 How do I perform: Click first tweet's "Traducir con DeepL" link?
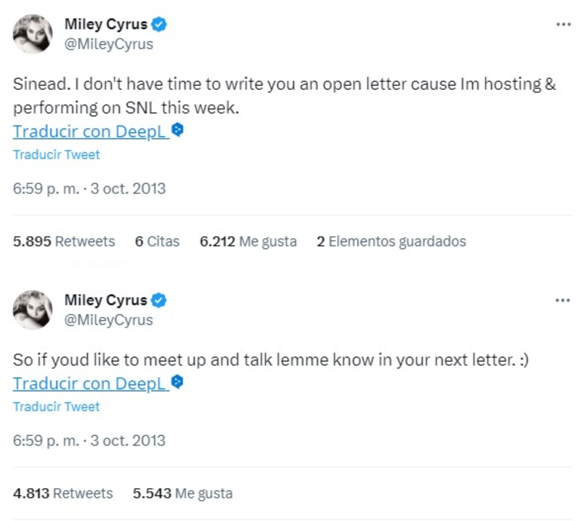point(91,132)
